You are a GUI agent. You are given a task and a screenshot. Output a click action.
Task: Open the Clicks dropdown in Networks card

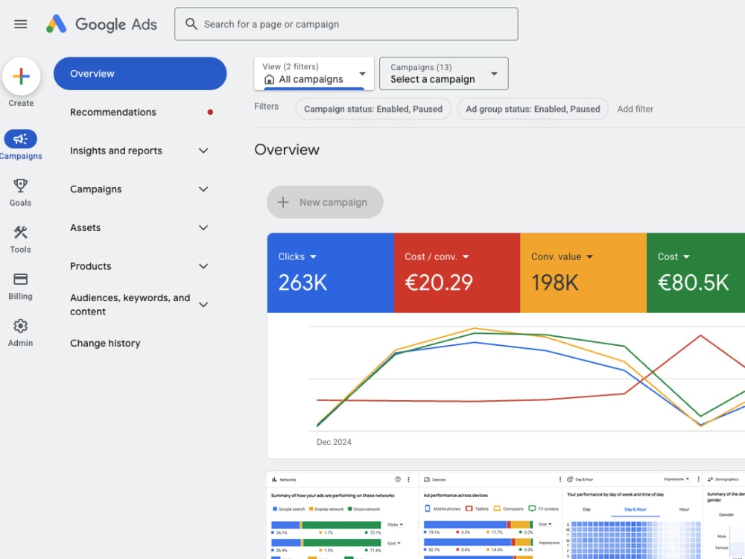(396, 525)
